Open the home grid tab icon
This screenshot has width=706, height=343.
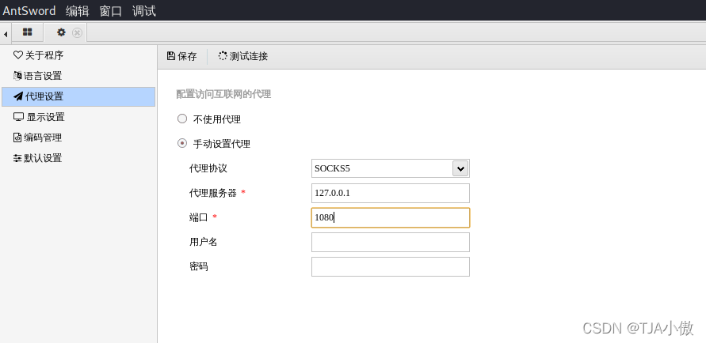coord(28,32)
